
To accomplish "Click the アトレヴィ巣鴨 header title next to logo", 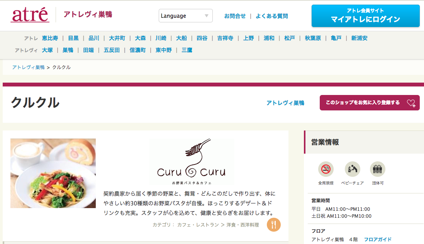I will [x=88, y=14].
